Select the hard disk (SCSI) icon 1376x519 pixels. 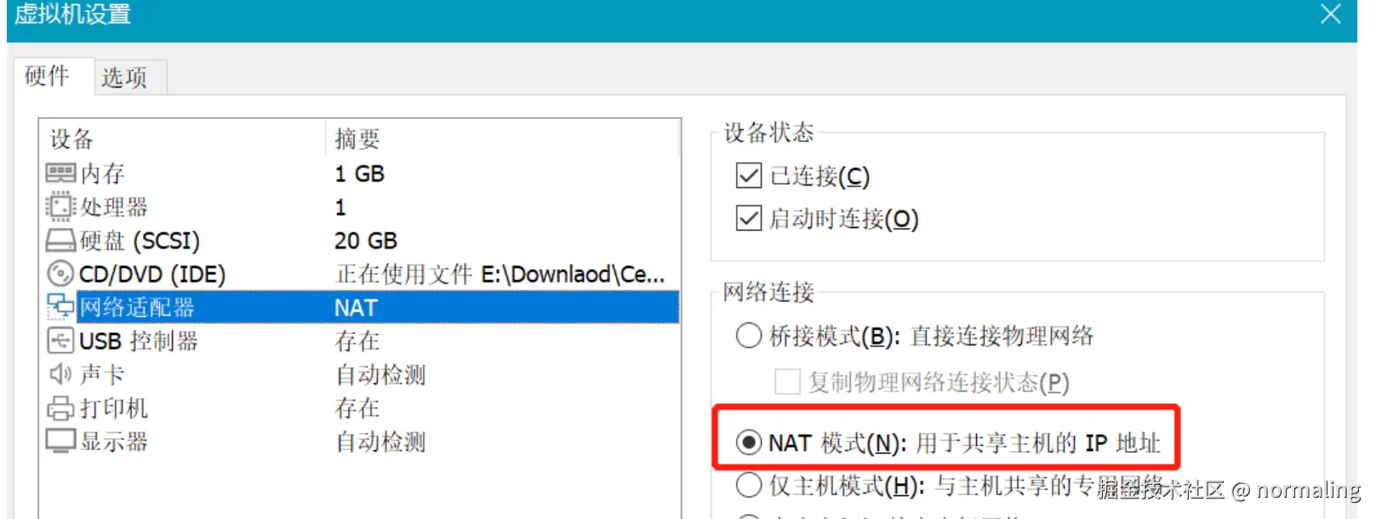60,241
